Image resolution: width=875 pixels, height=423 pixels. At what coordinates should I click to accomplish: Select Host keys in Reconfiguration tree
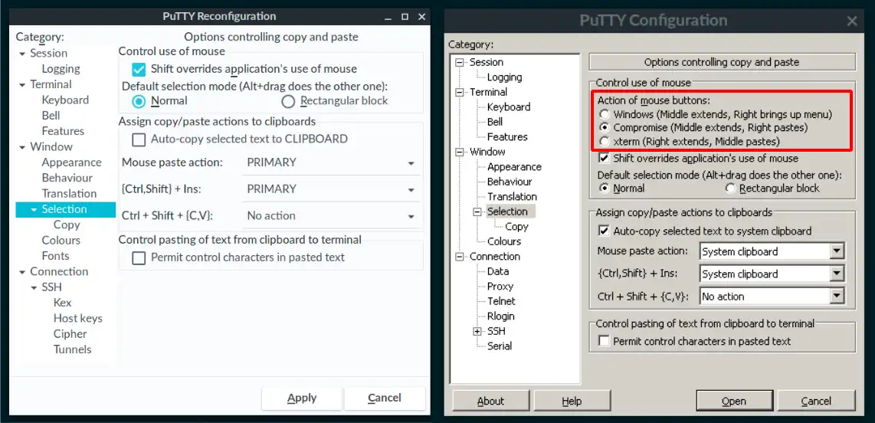(x=78, y=319)
